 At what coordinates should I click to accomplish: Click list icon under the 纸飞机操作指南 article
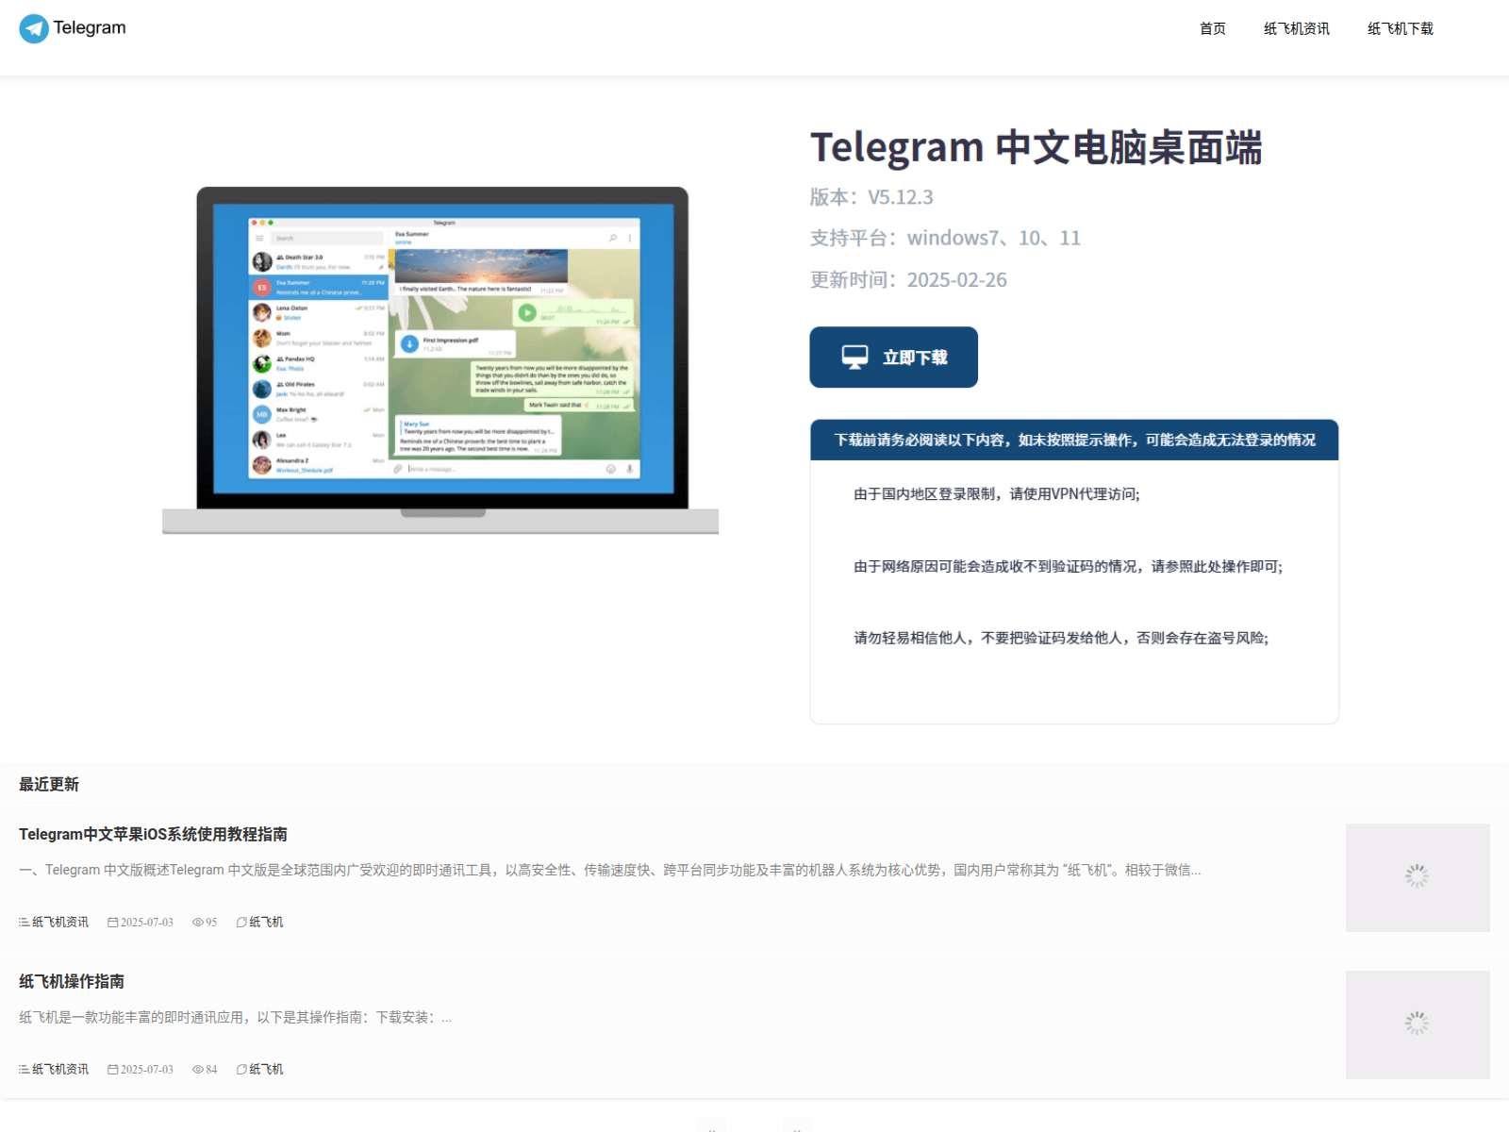click(x=25, y=1070)
